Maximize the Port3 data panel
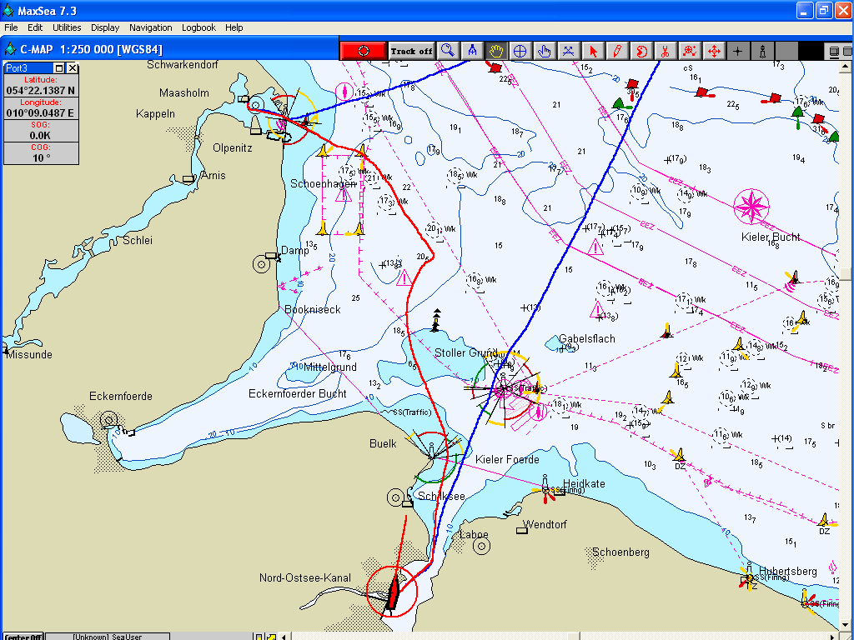Image resolution: width=854 pixels, height=640 pixels. (x=59, y=68)
